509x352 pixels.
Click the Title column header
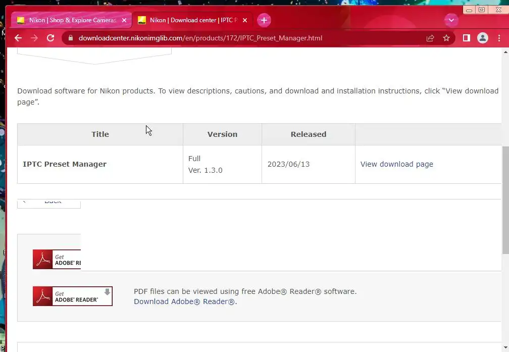[x=100, y=134]
